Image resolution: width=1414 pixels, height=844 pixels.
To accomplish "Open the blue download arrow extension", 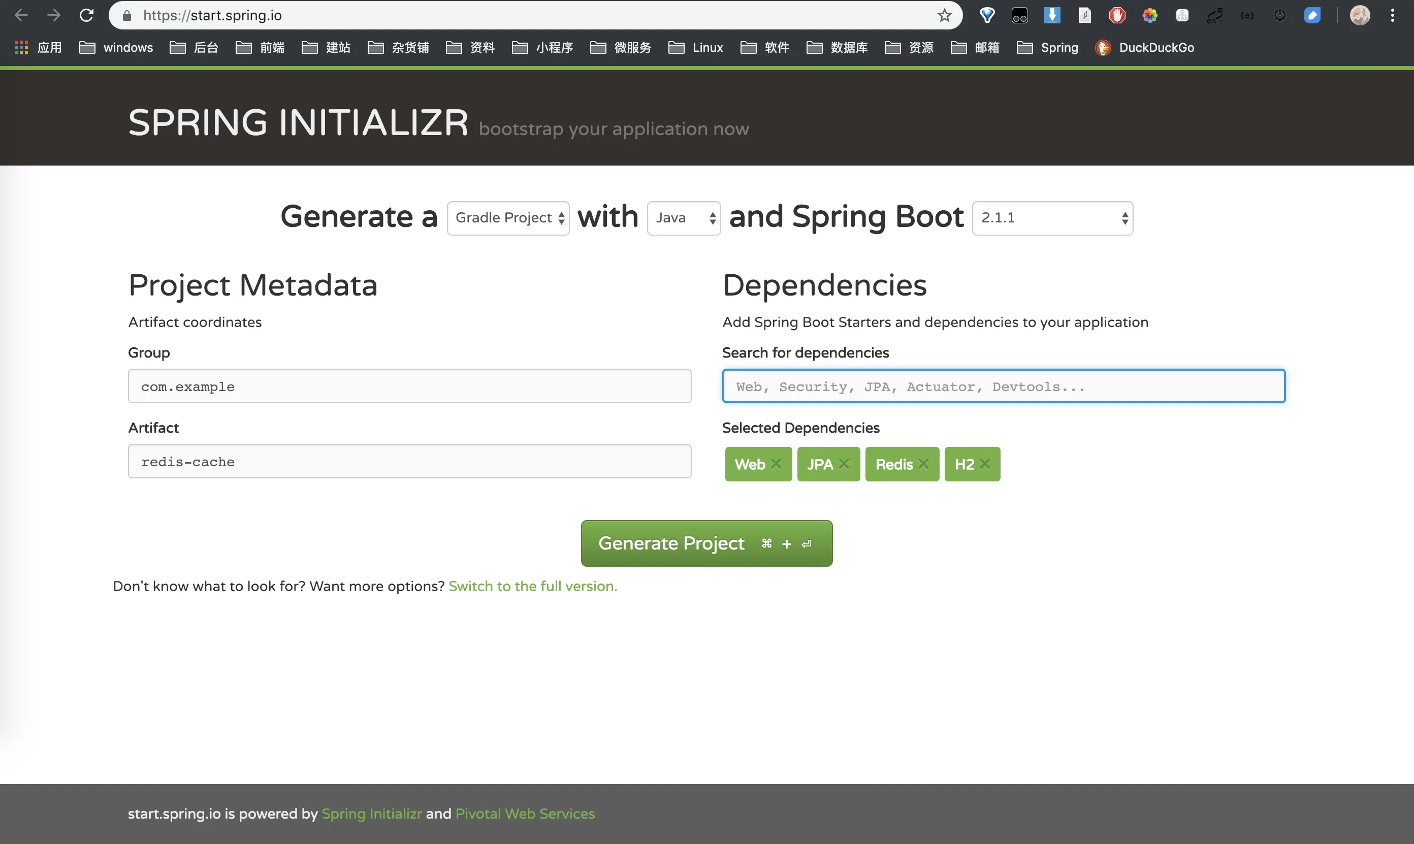I will tap(1052, 15).
